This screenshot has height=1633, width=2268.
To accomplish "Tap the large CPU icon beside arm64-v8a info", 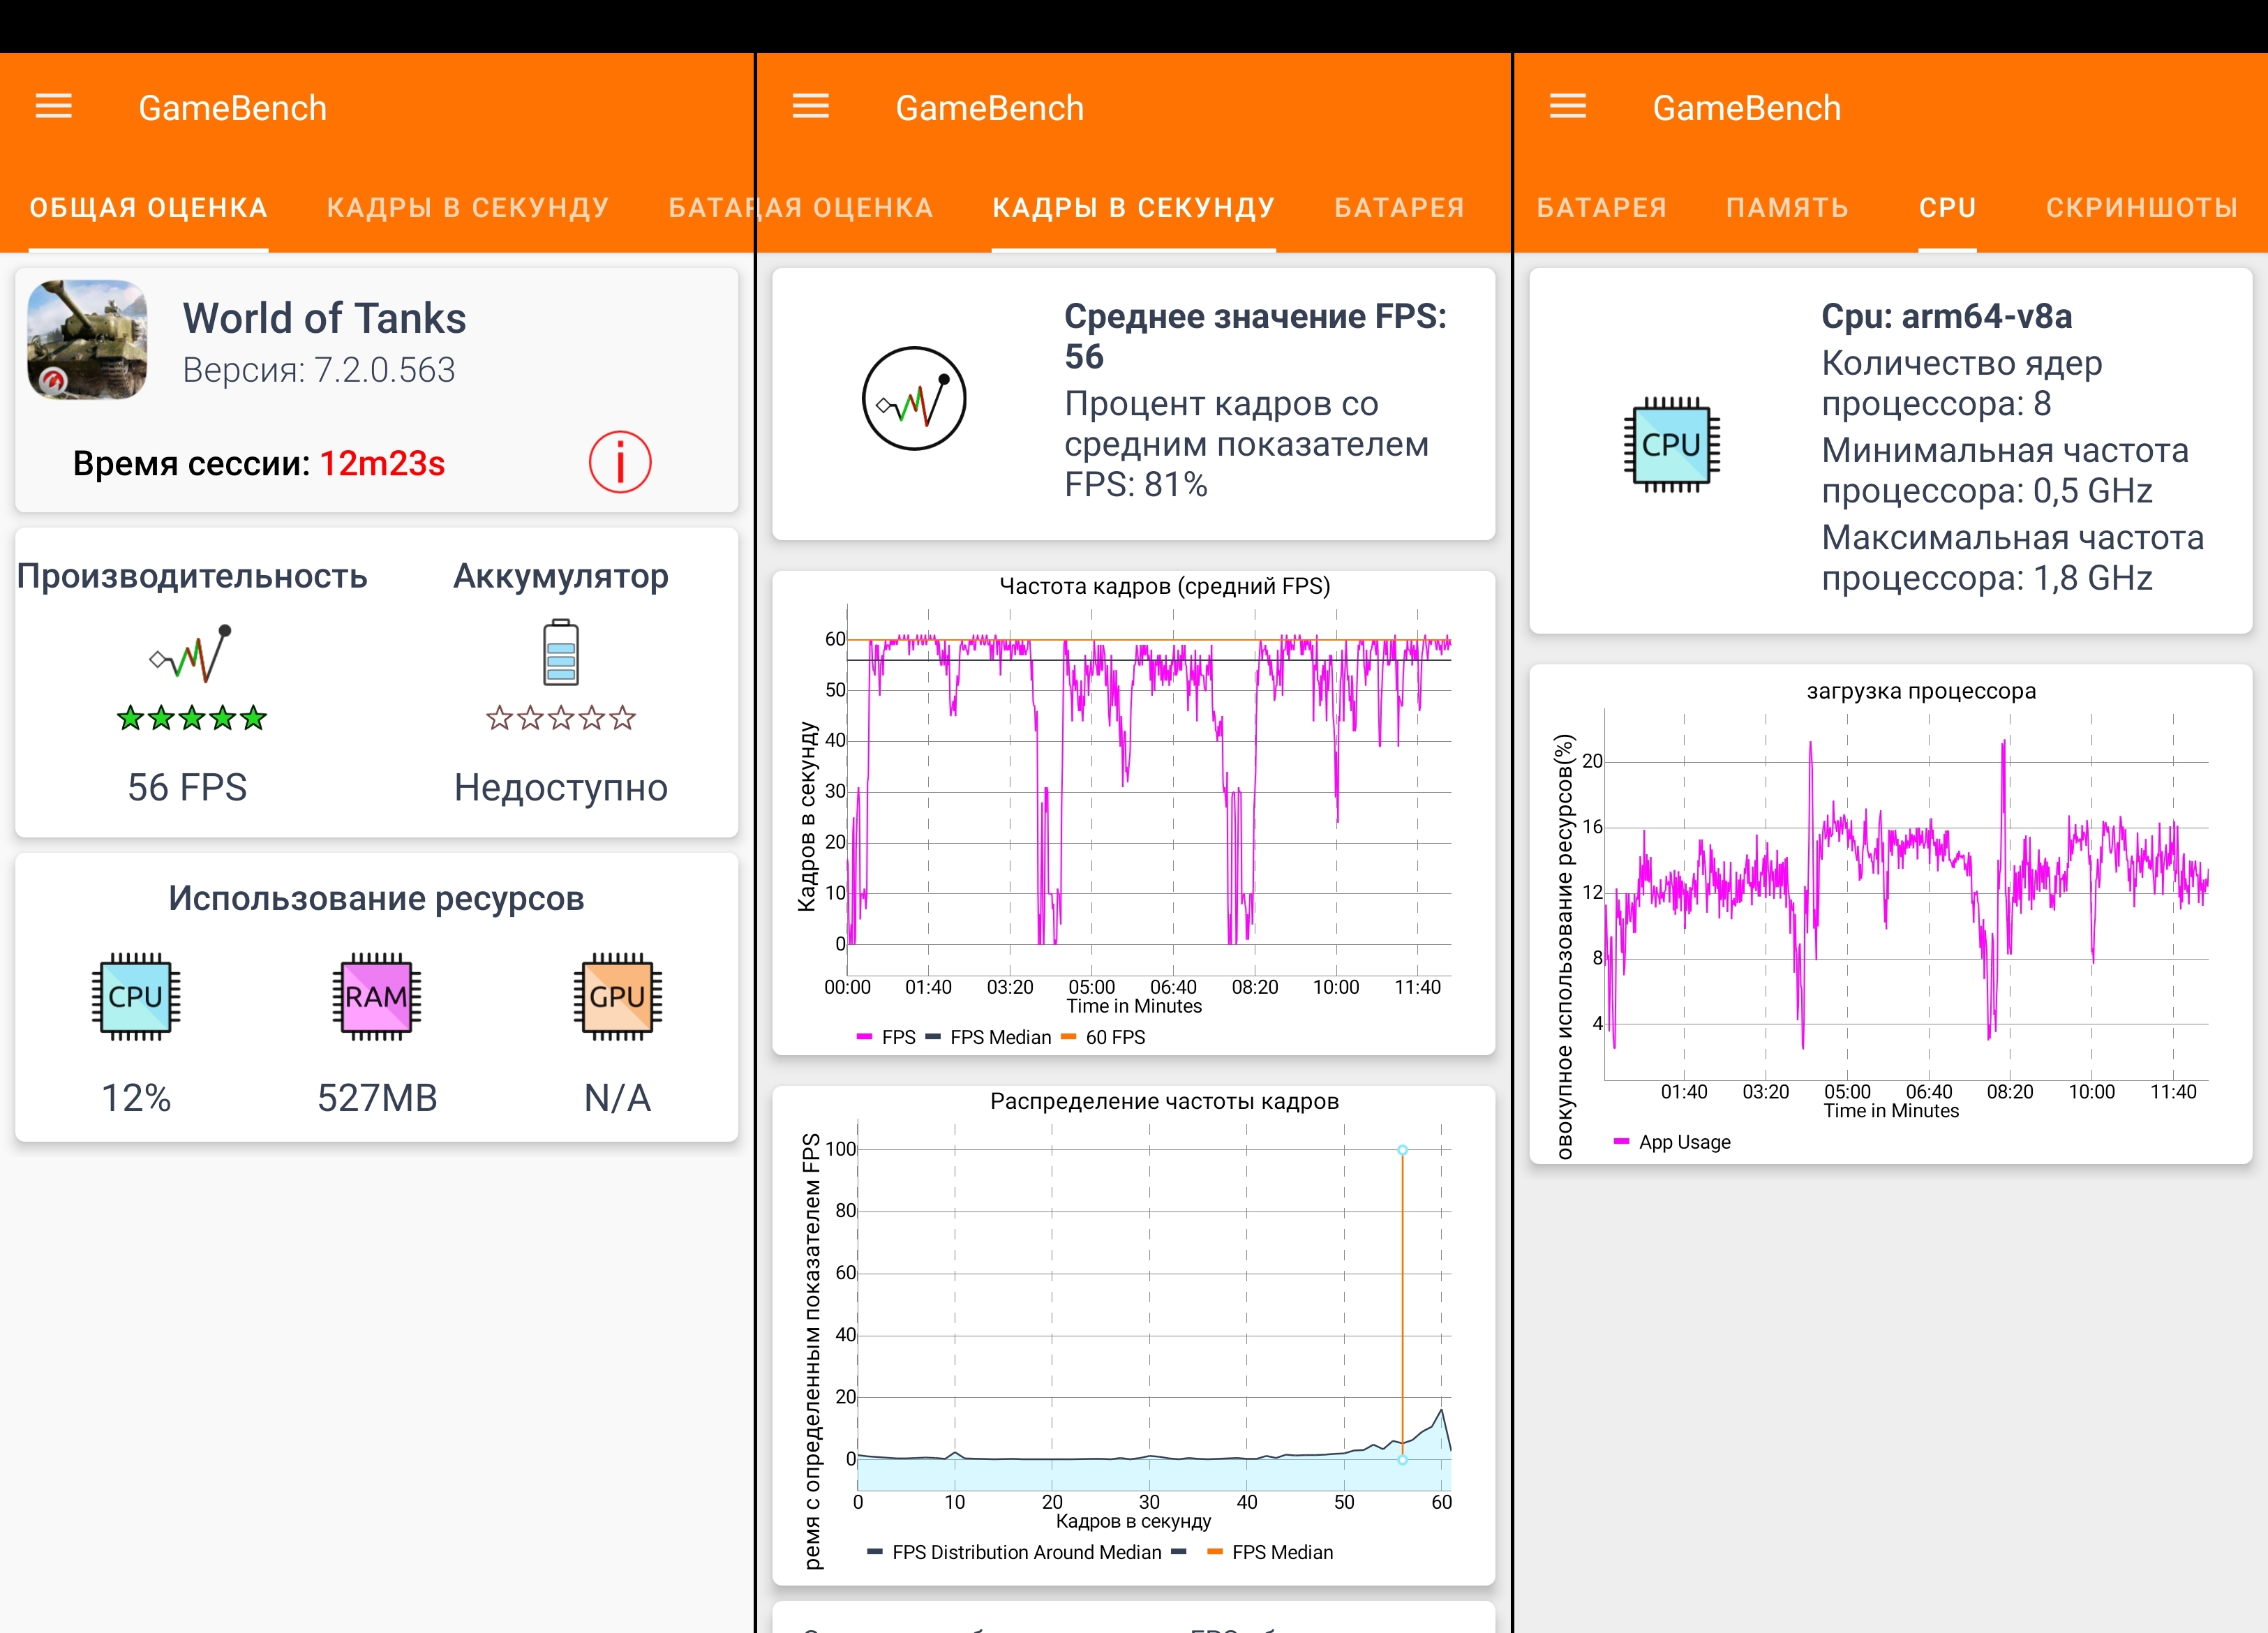I will (1671, 445).
